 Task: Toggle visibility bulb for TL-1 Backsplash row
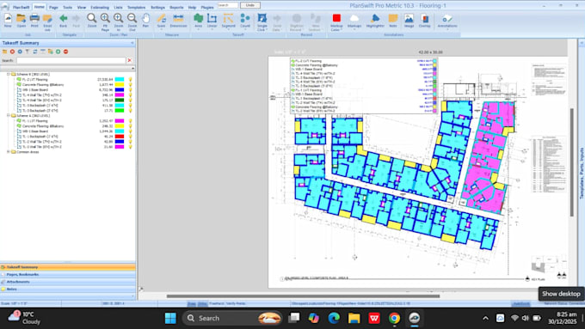[131, 137]
